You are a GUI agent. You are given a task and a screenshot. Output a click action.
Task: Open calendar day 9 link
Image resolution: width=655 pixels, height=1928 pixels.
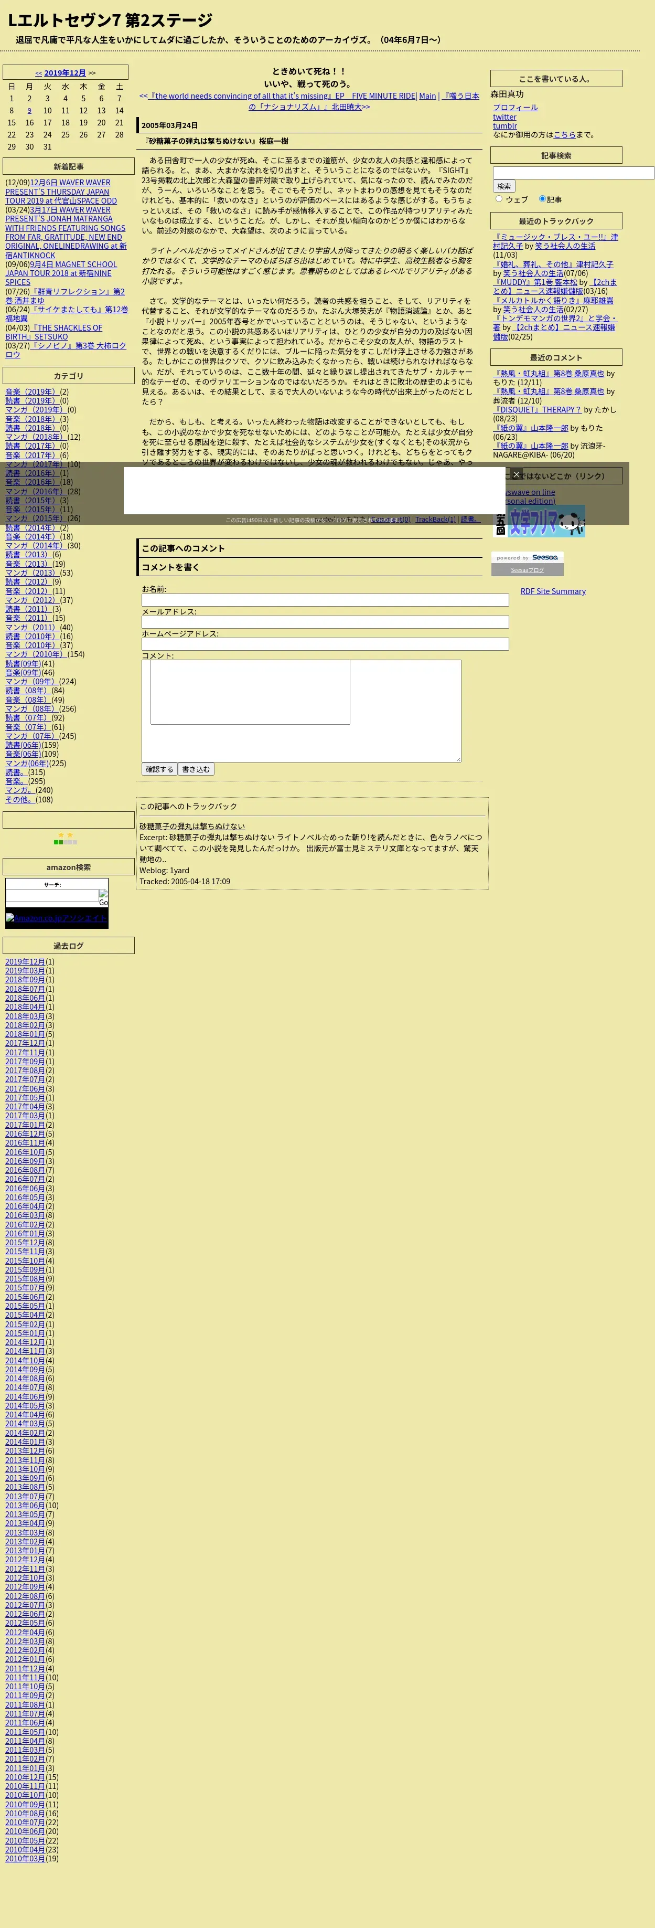click(29, 111)
